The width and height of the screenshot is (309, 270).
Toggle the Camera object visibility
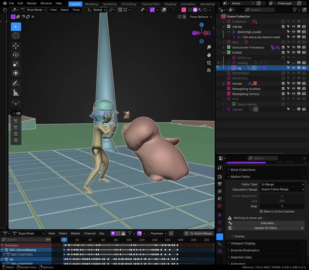294,109
